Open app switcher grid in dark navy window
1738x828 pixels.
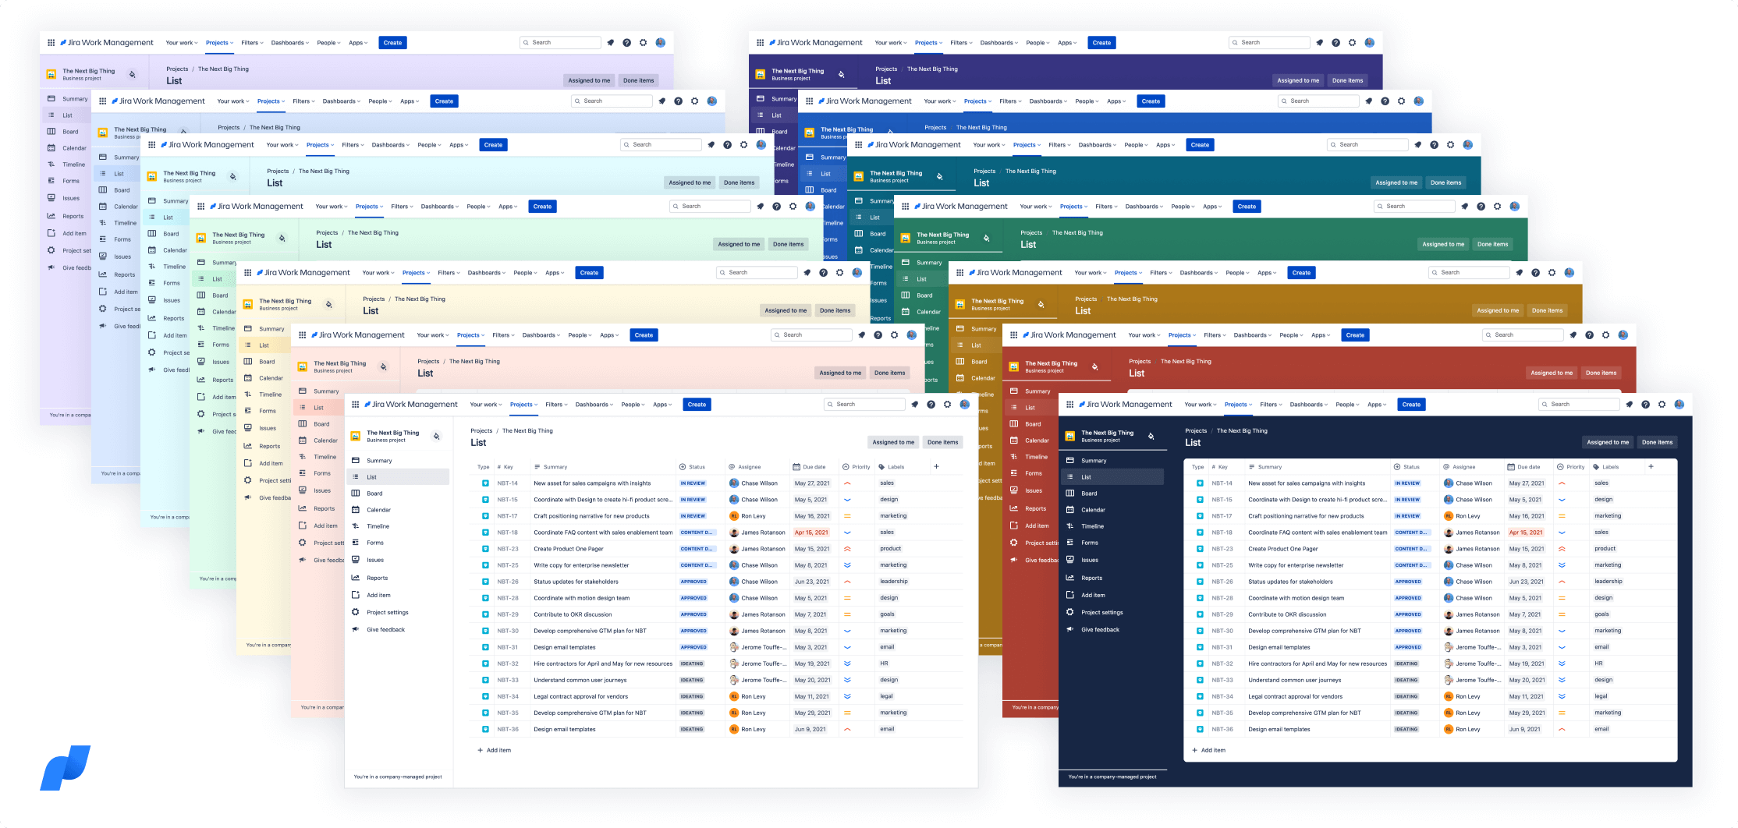tap(1069, 405)
